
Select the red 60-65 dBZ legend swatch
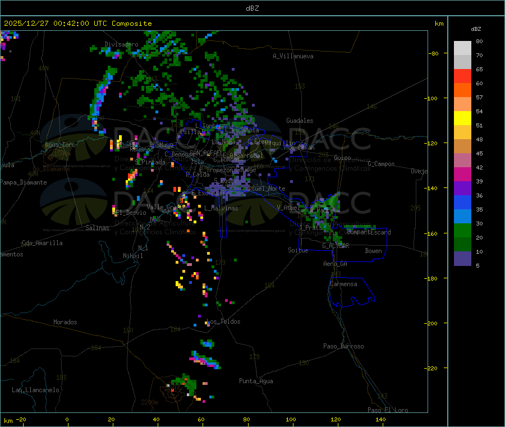462,76
